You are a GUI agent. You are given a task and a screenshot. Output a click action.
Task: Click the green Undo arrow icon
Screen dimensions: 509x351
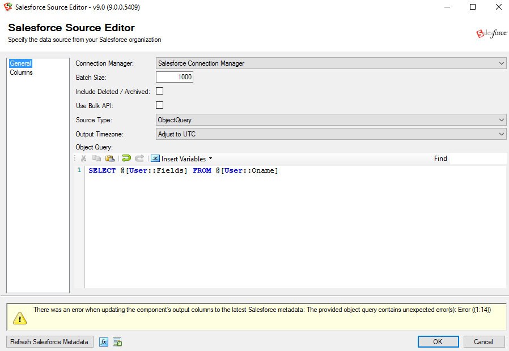(x=126, y=159)
